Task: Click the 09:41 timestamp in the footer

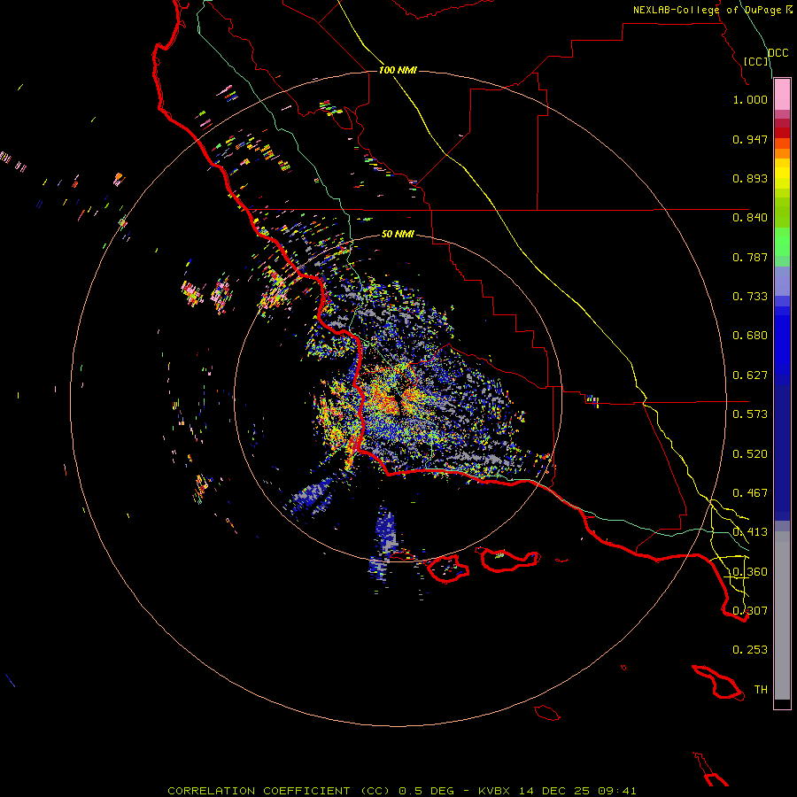Action: click(617, 791)
